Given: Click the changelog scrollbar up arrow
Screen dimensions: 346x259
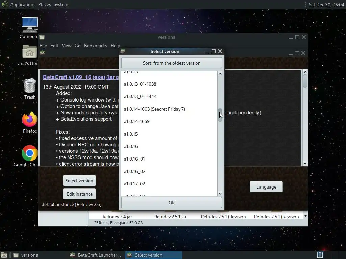Looking at the screenshot, I should click(305, 72).
